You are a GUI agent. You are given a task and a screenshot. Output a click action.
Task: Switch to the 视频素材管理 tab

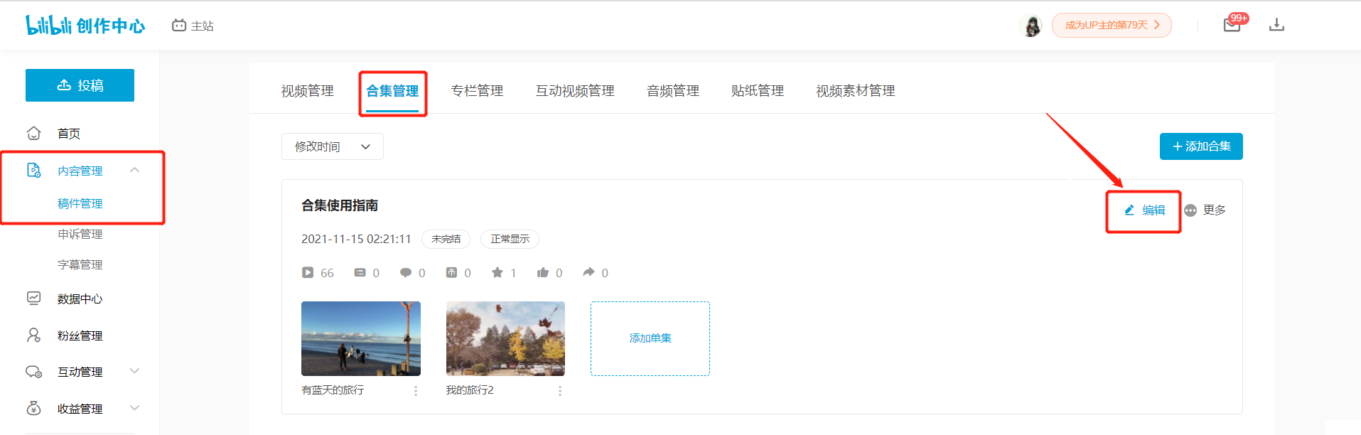coord(856,91)
